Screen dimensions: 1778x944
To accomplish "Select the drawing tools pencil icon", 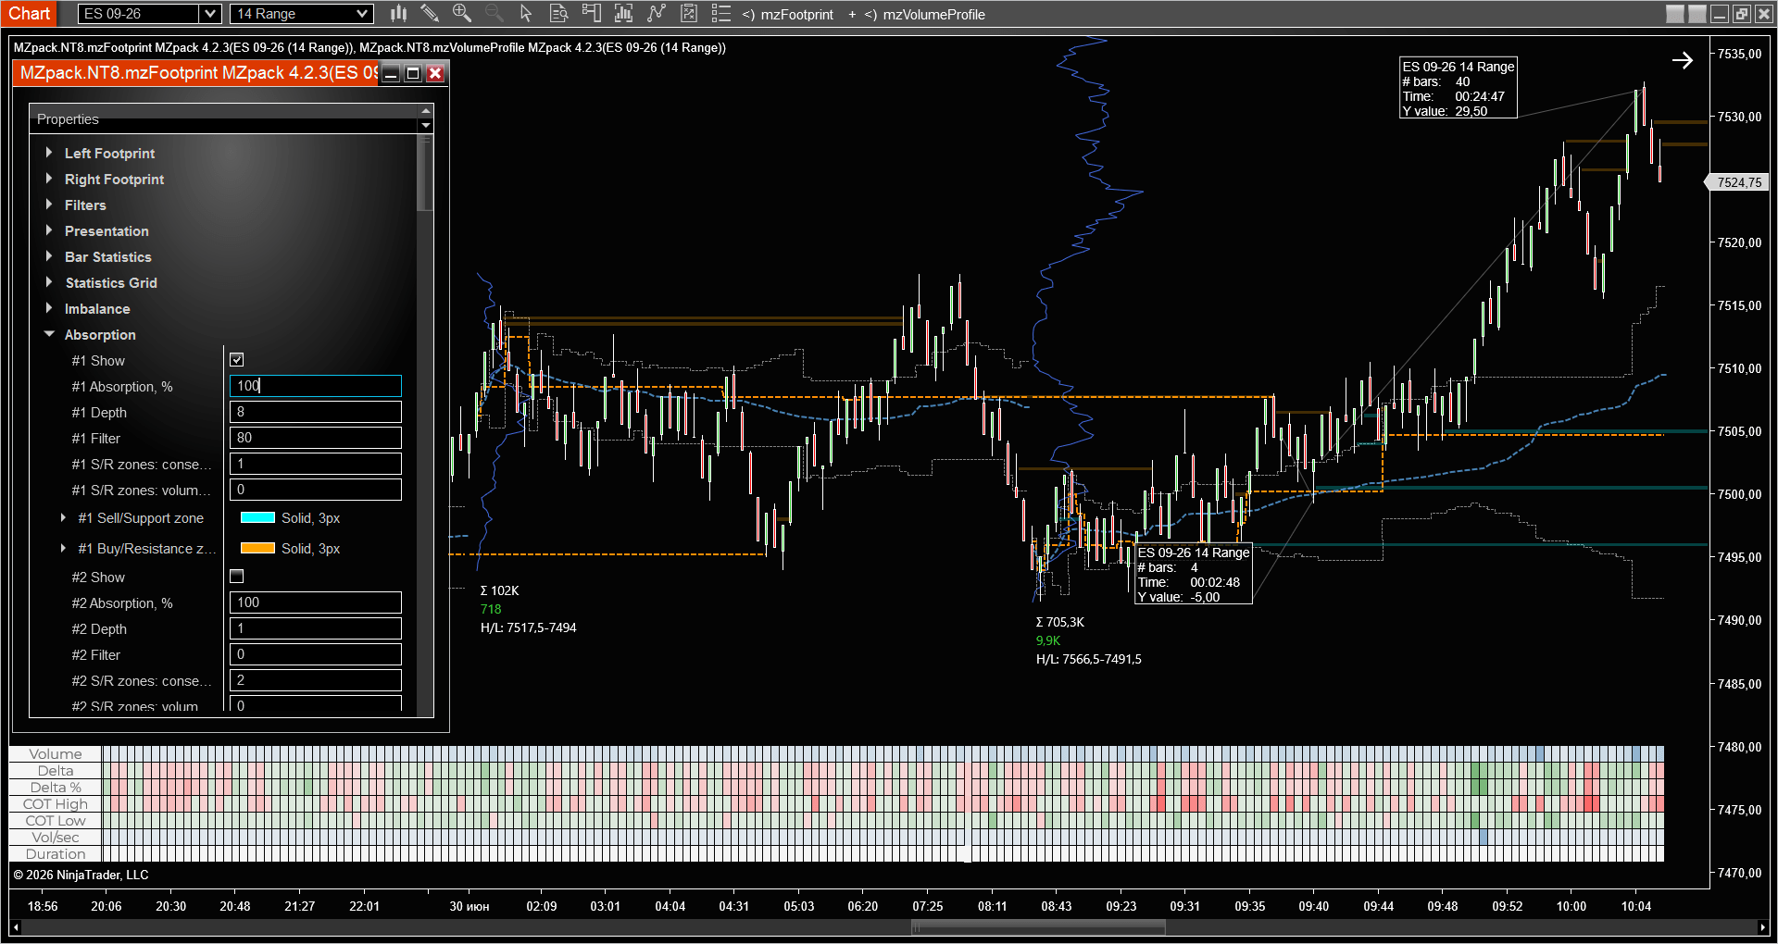I will pyautogui.click(x=430, y=13).
